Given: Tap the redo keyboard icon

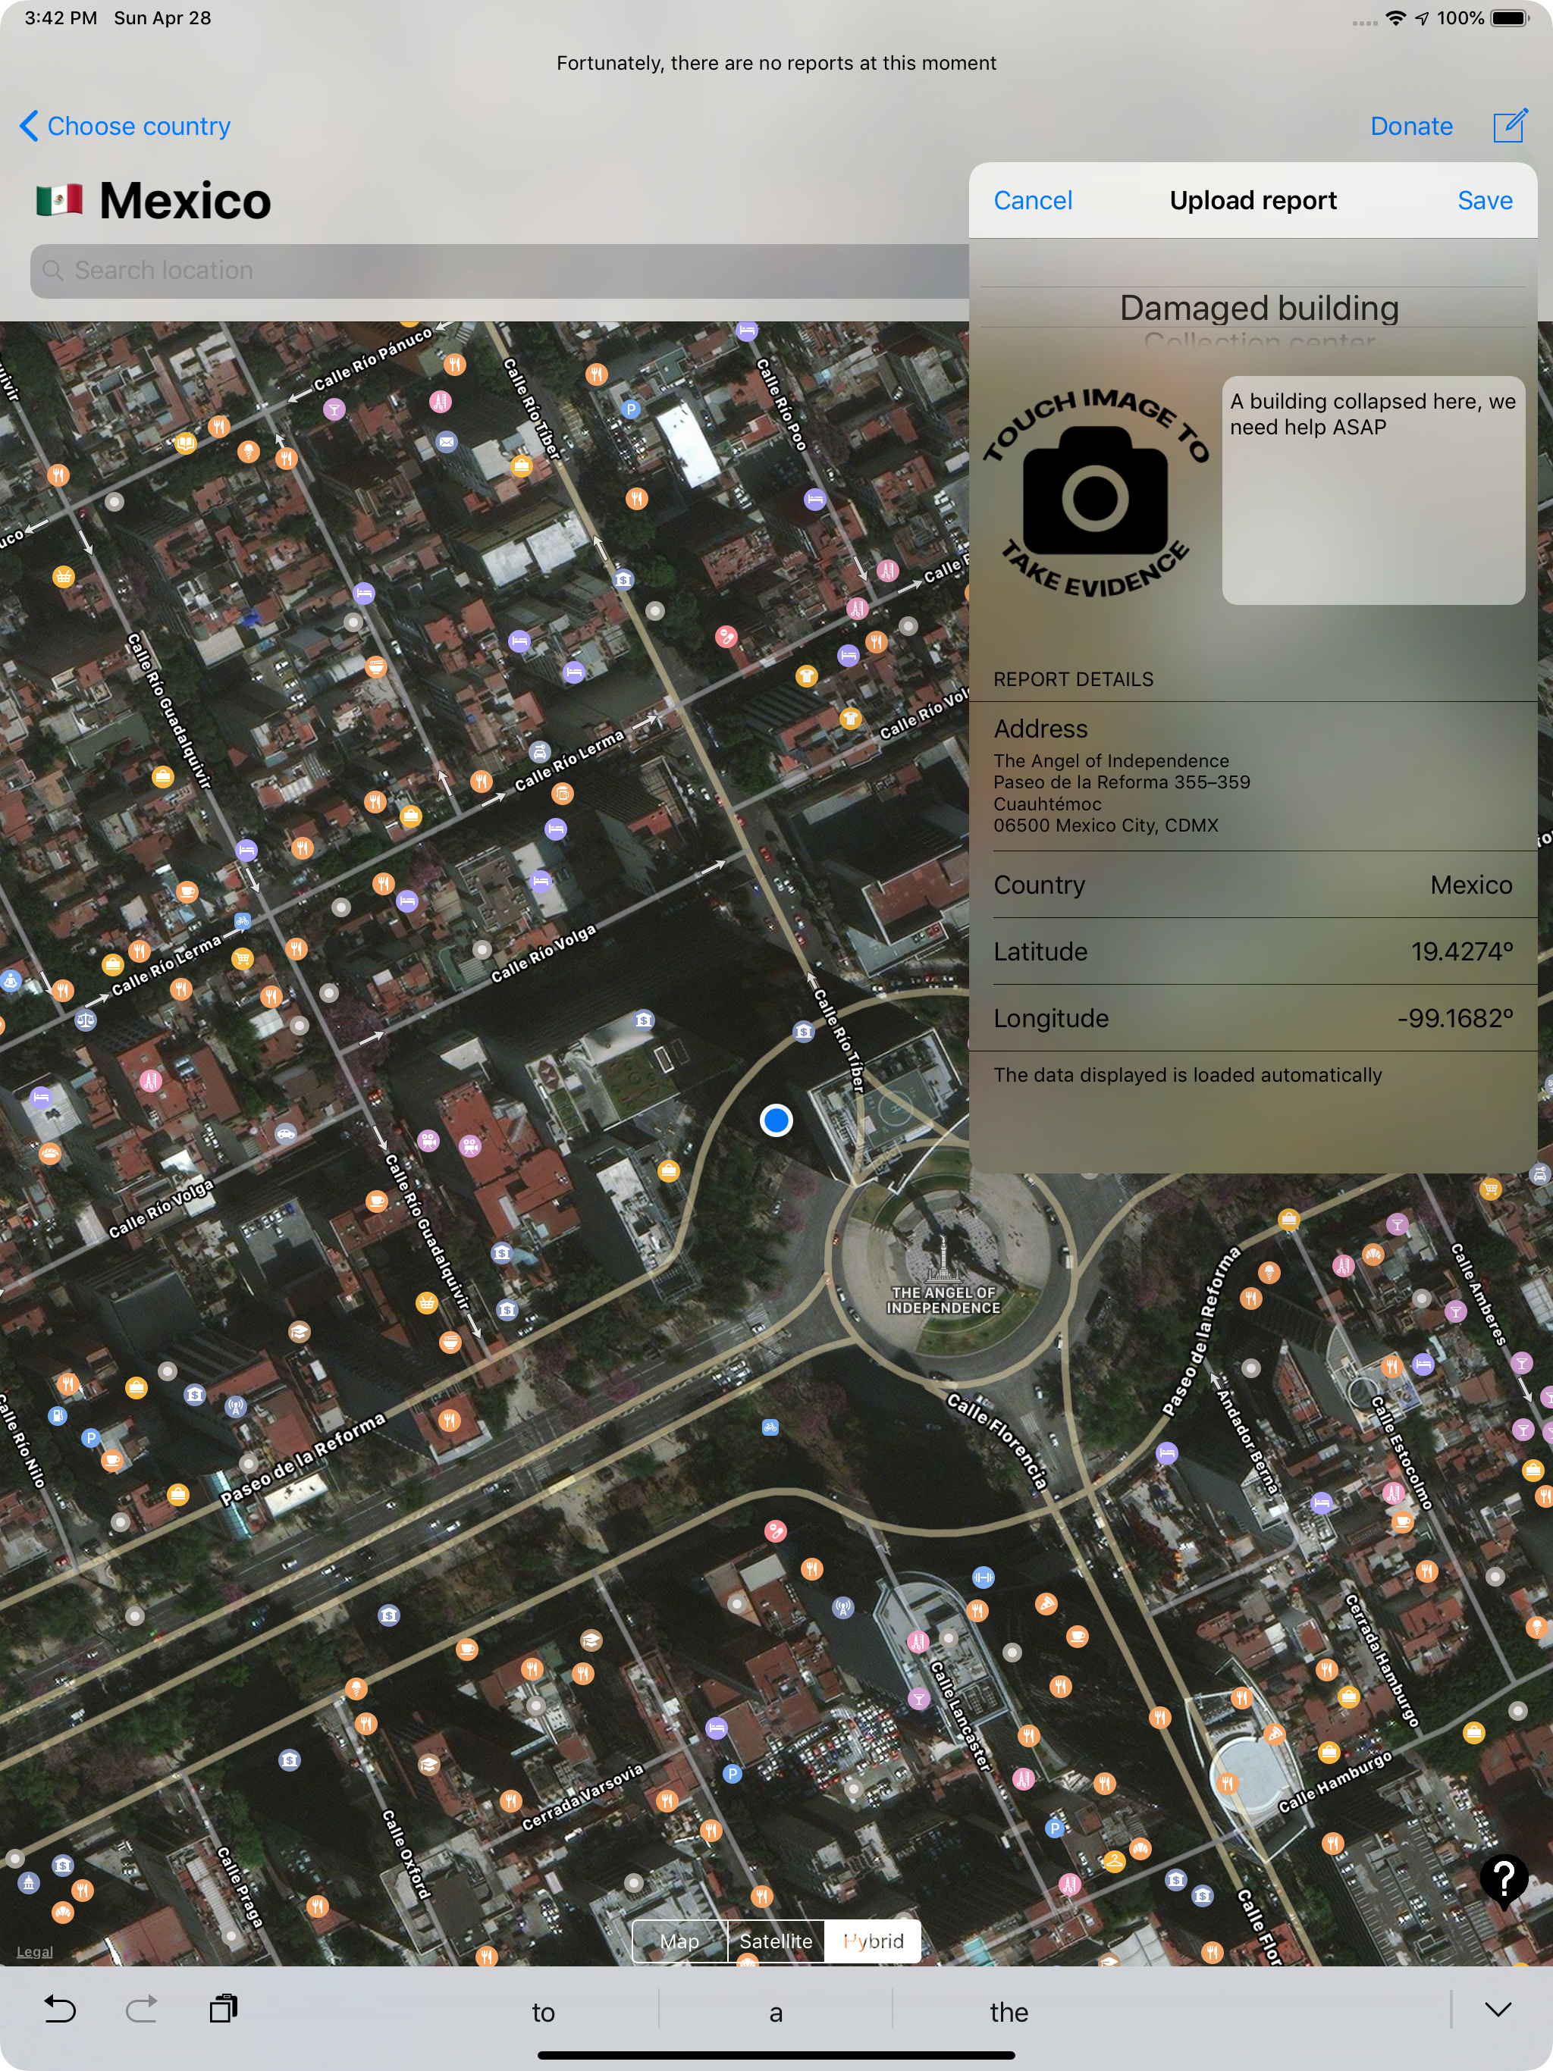Looking at the screenshot, I should (142, 2008).
